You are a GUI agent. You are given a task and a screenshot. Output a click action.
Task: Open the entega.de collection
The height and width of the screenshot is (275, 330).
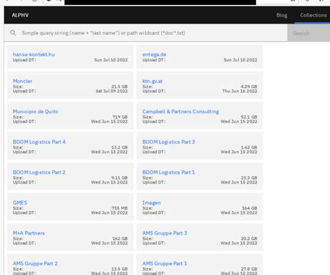(154, 54)
